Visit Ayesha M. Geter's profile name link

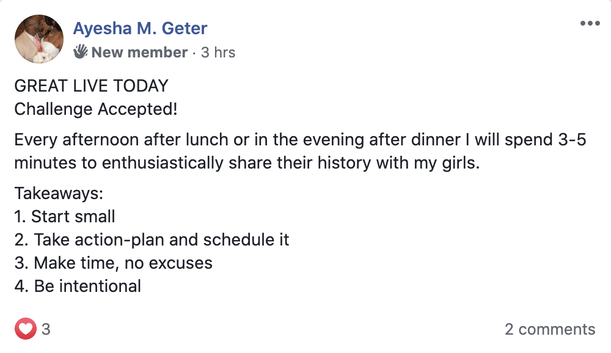pos(140,29)
